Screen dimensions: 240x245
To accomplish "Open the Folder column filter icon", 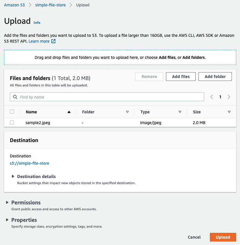I will pyautogui.click(x=127, y=112).
